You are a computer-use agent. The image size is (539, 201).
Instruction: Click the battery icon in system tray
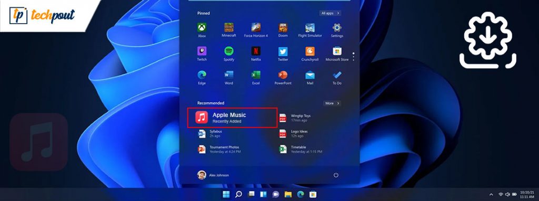pos(514,195)
